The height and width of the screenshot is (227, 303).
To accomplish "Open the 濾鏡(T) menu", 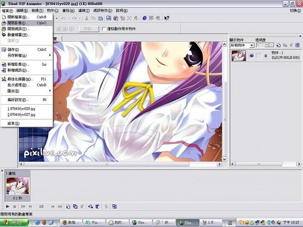I will click(84, 10).
